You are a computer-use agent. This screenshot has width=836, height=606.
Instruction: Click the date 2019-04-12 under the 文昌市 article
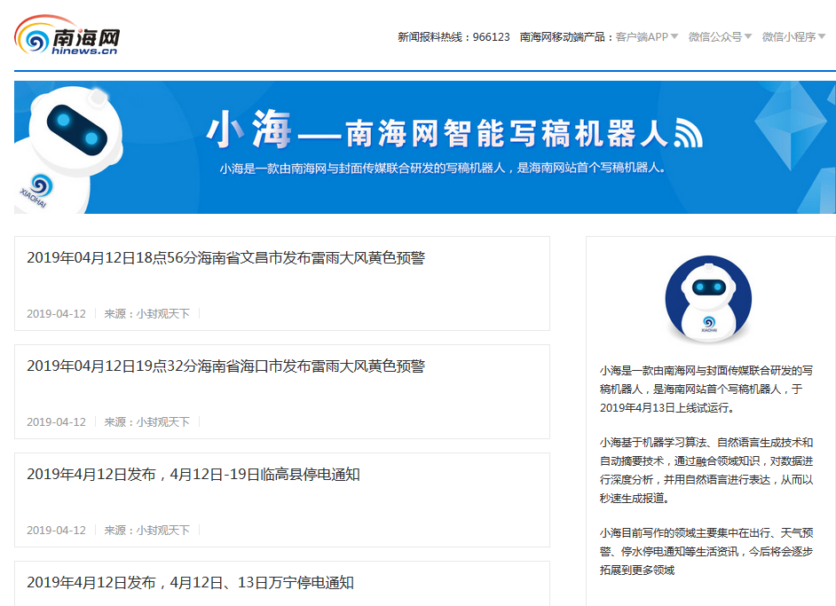[56, 314]
